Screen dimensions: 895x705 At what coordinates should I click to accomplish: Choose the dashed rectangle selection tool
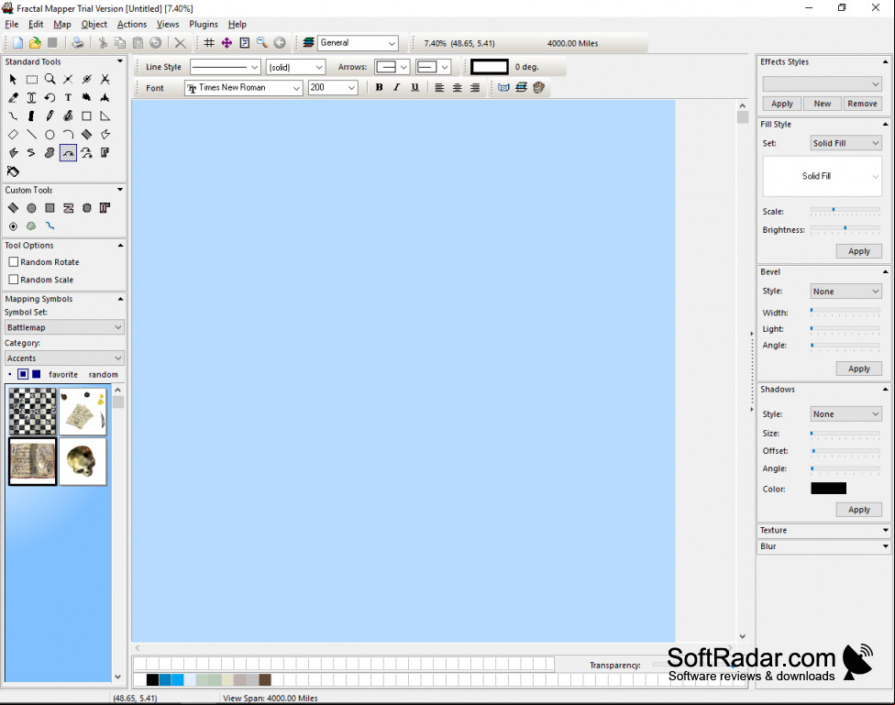31,80
